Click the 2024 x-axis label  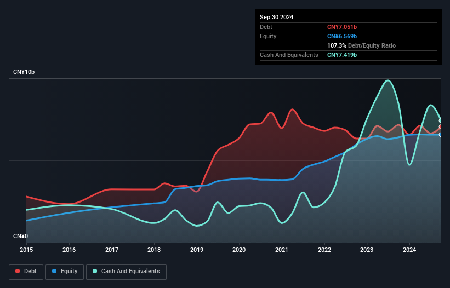[409, 250]
